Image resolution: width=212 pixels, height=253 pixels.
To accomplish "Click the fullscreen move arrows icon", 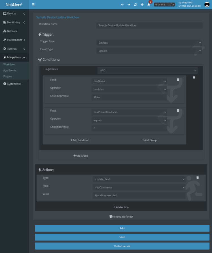I will (x=142, y=5).
